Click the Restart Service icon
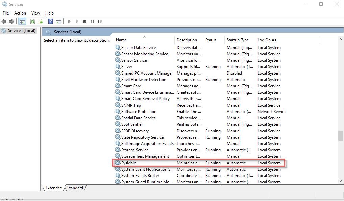 coord(100,21)
